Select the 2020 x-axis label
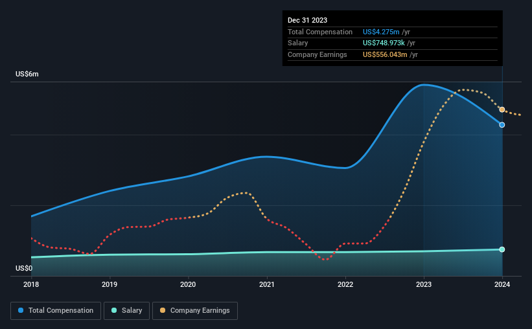Viewport: 532px width, 329px height. tap(188, 284)
